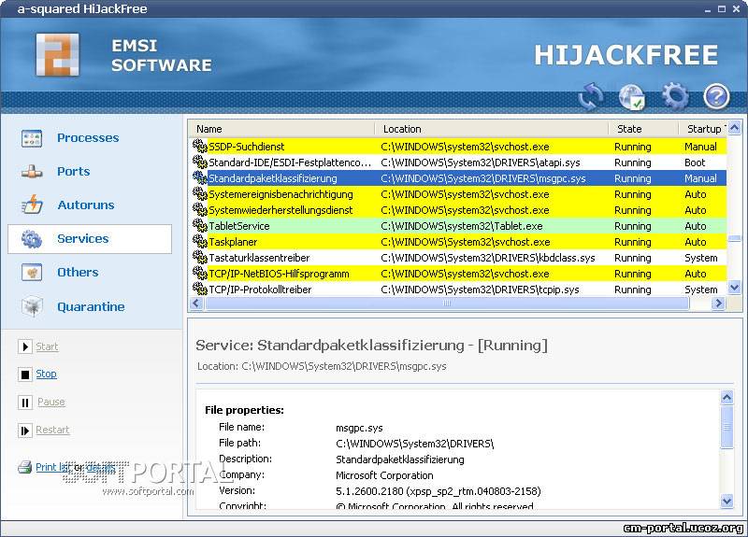Sort list by State column header
748x537 pixels.
(x=643, y=129)
